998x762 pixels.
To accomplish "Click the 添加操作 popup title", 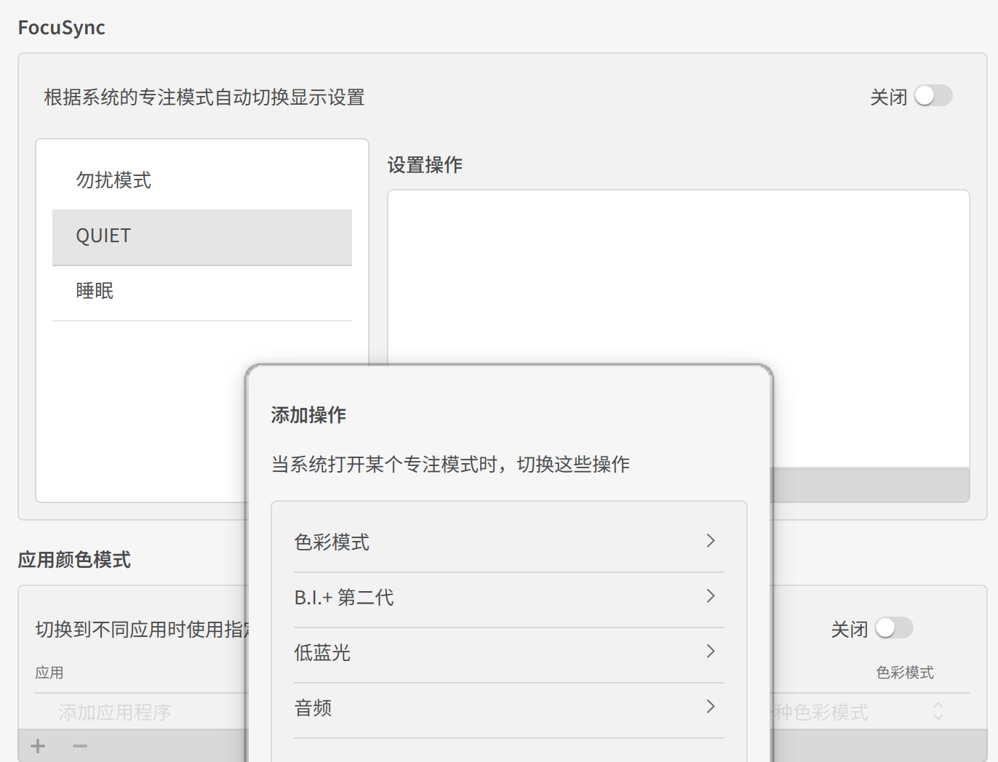I will [308, 415].
